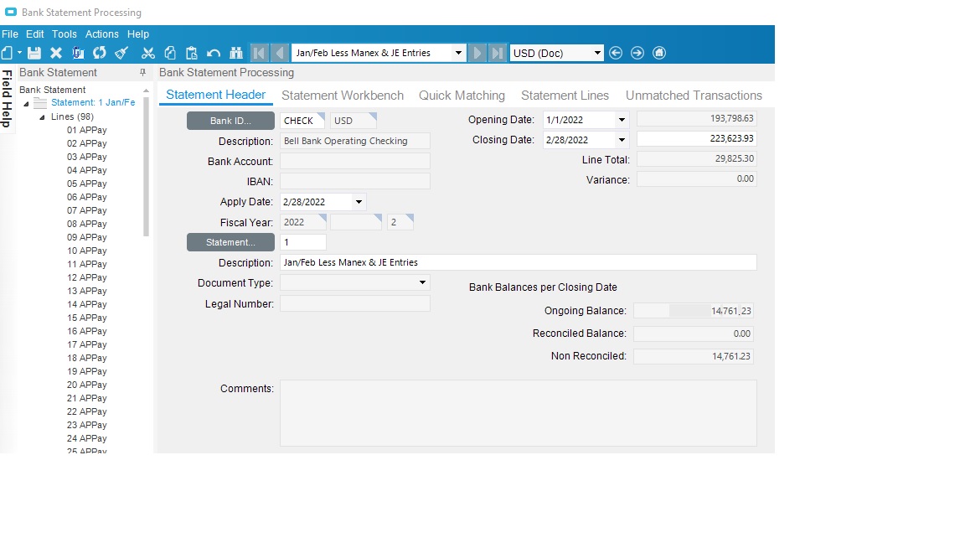Click the closing balance 223,623.93 field
The image size is (965, 543).
pos(697,138)
